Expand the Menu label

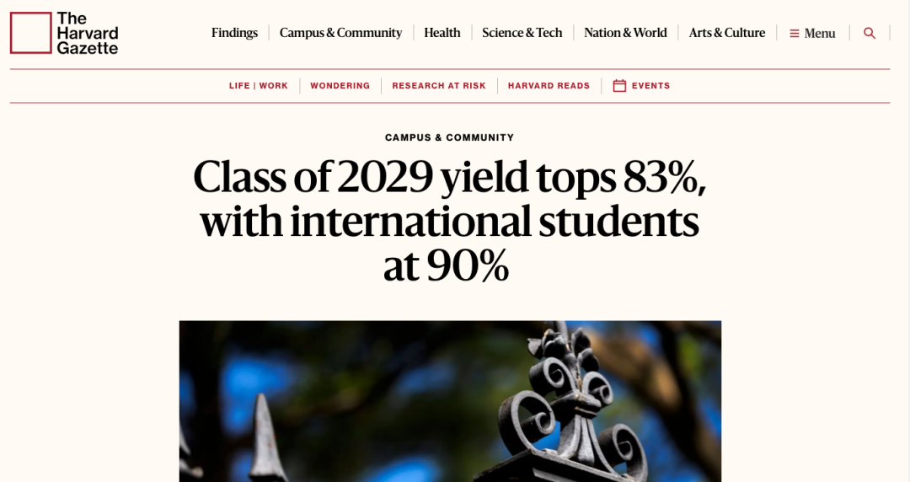pyautogui.click(x=820, y=34)
